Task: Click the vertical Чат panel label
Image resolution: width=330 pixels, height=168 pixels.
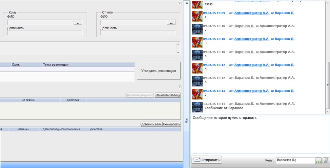Action: 187,120
